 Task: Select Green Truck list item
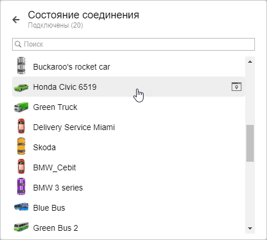coord(129,107)
